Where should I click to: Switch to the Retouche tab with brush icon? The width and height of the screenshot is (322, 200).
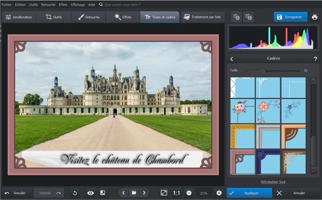pyautogui.click(x=89, y=17)
